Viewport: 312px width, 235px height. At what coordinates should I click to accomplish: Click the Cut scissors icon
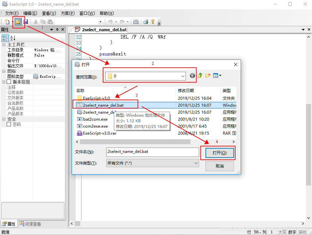click(36, 22)
